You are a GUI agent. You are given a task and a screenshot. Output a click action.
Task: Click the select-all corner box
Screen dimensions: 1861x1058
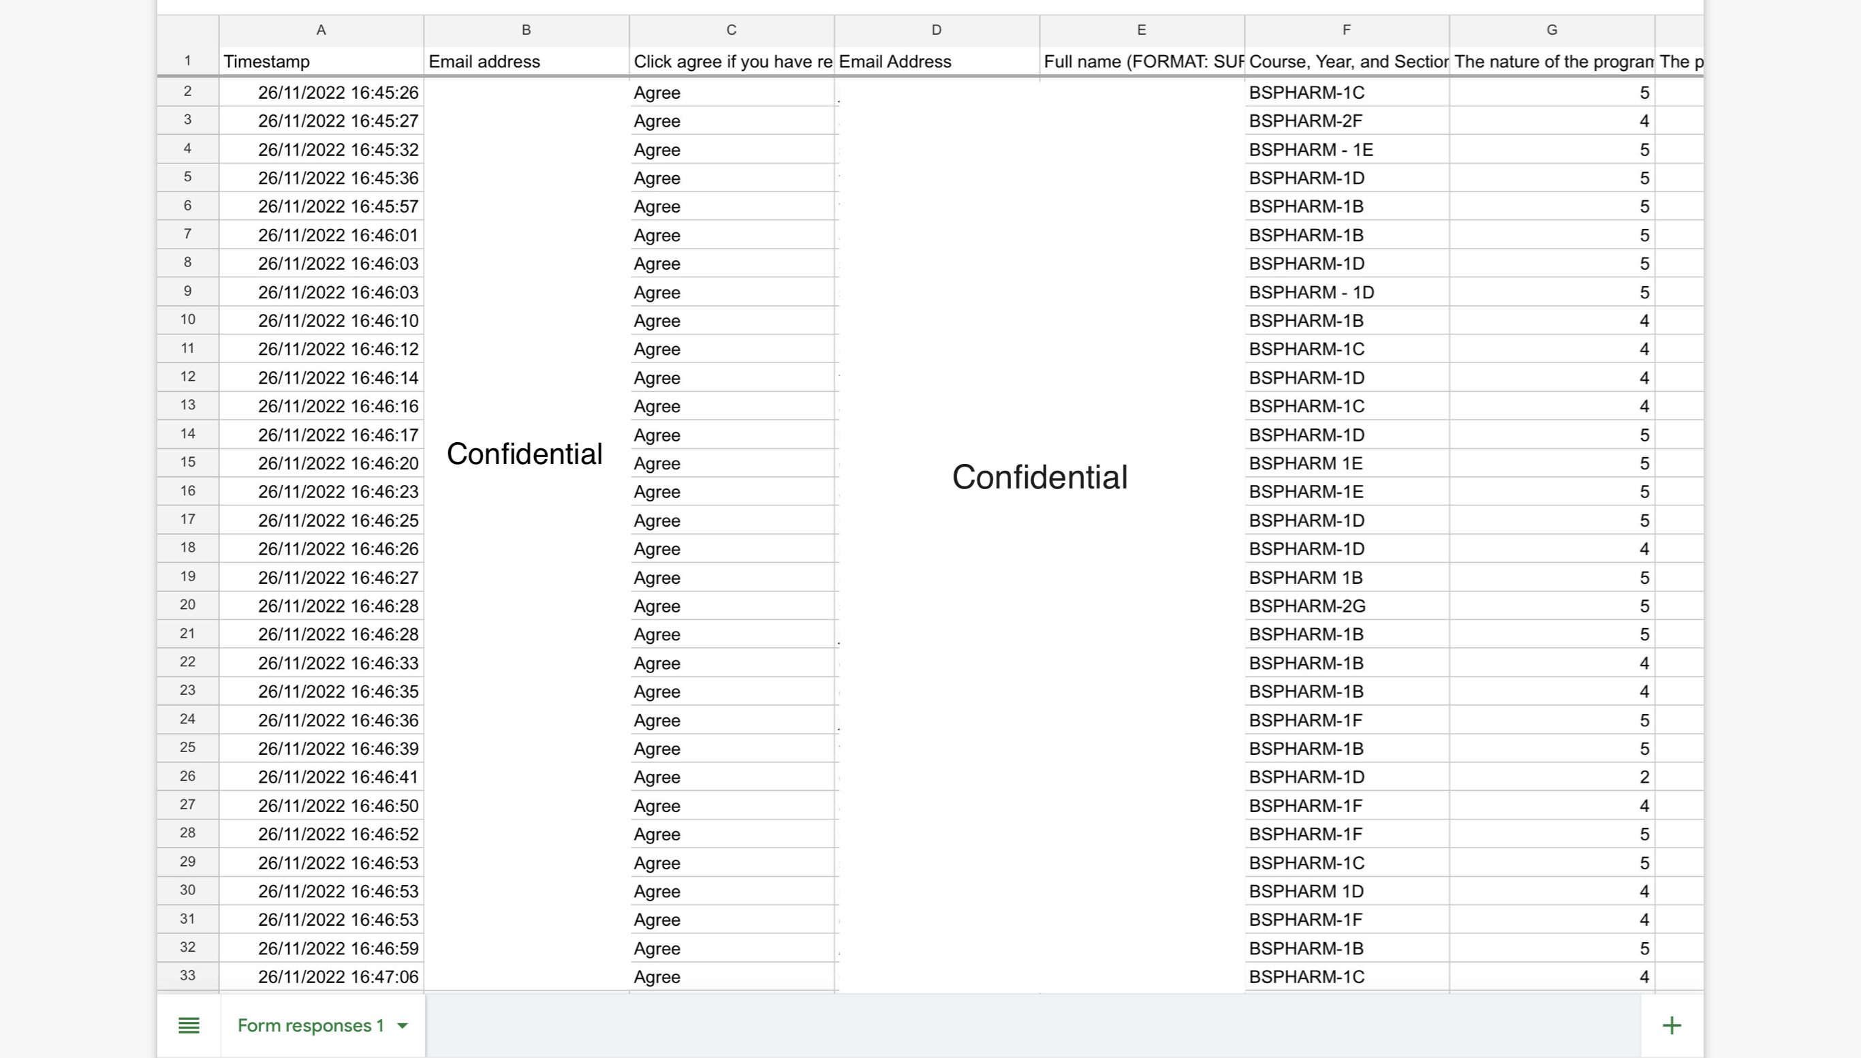pyautogui.click(x=187, y=30)
